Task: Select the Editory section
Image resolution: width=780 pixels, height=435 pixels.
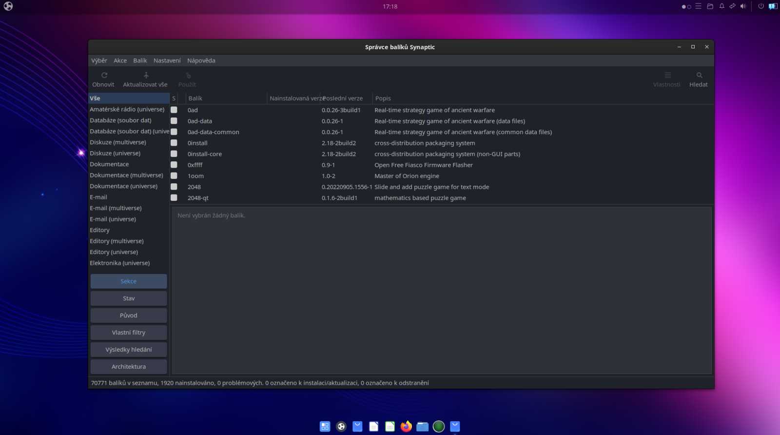Action: pos(129,230)
